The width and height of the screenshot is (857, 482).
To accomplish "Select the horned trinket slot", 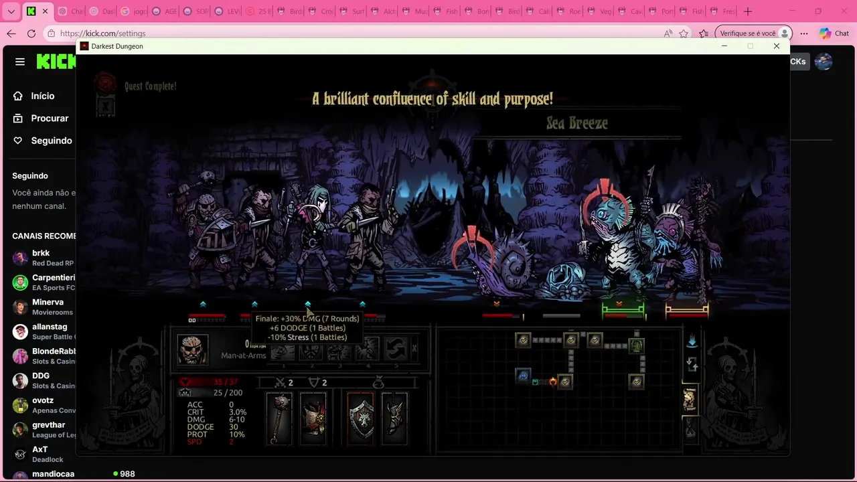I will pos(394,419).
